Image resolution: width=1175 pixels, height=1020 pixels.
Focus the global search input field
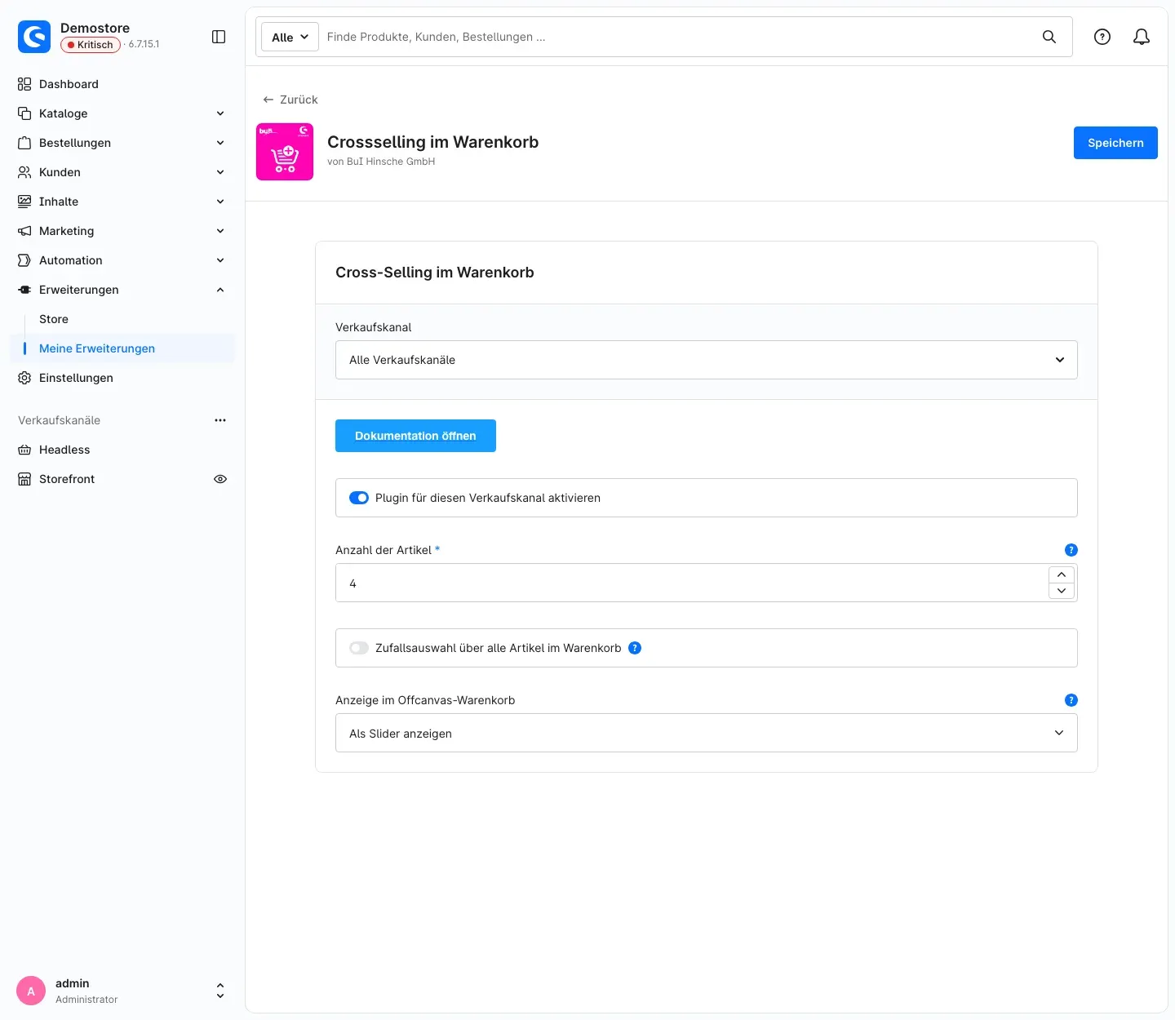pyautogui.click(x=677, y=37)
